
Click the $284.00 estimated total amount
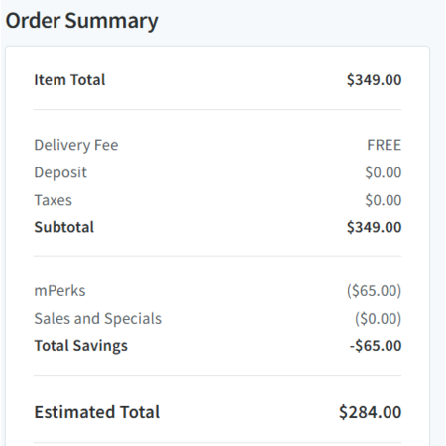point(371,412)
